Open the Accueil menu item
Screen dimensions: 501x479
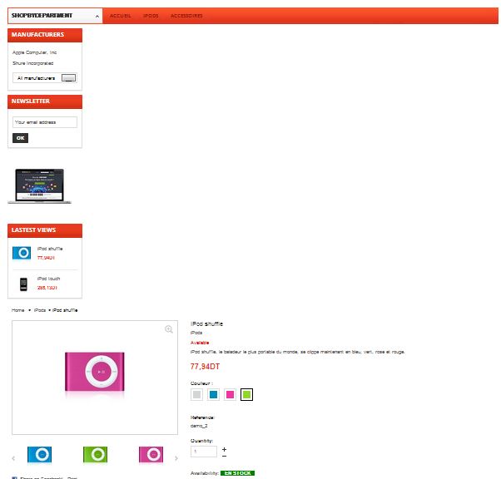pos(120,16)
